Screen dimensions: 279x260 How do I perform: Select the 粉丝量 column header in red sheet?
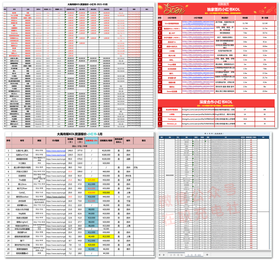coord(245,18)
